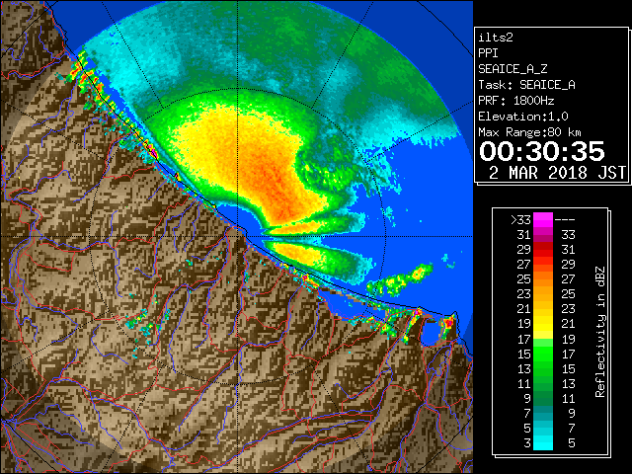The image size is (632, 474).
Task: Click the 'ilts2' radar site label
Action: click(x=496, y=38)
